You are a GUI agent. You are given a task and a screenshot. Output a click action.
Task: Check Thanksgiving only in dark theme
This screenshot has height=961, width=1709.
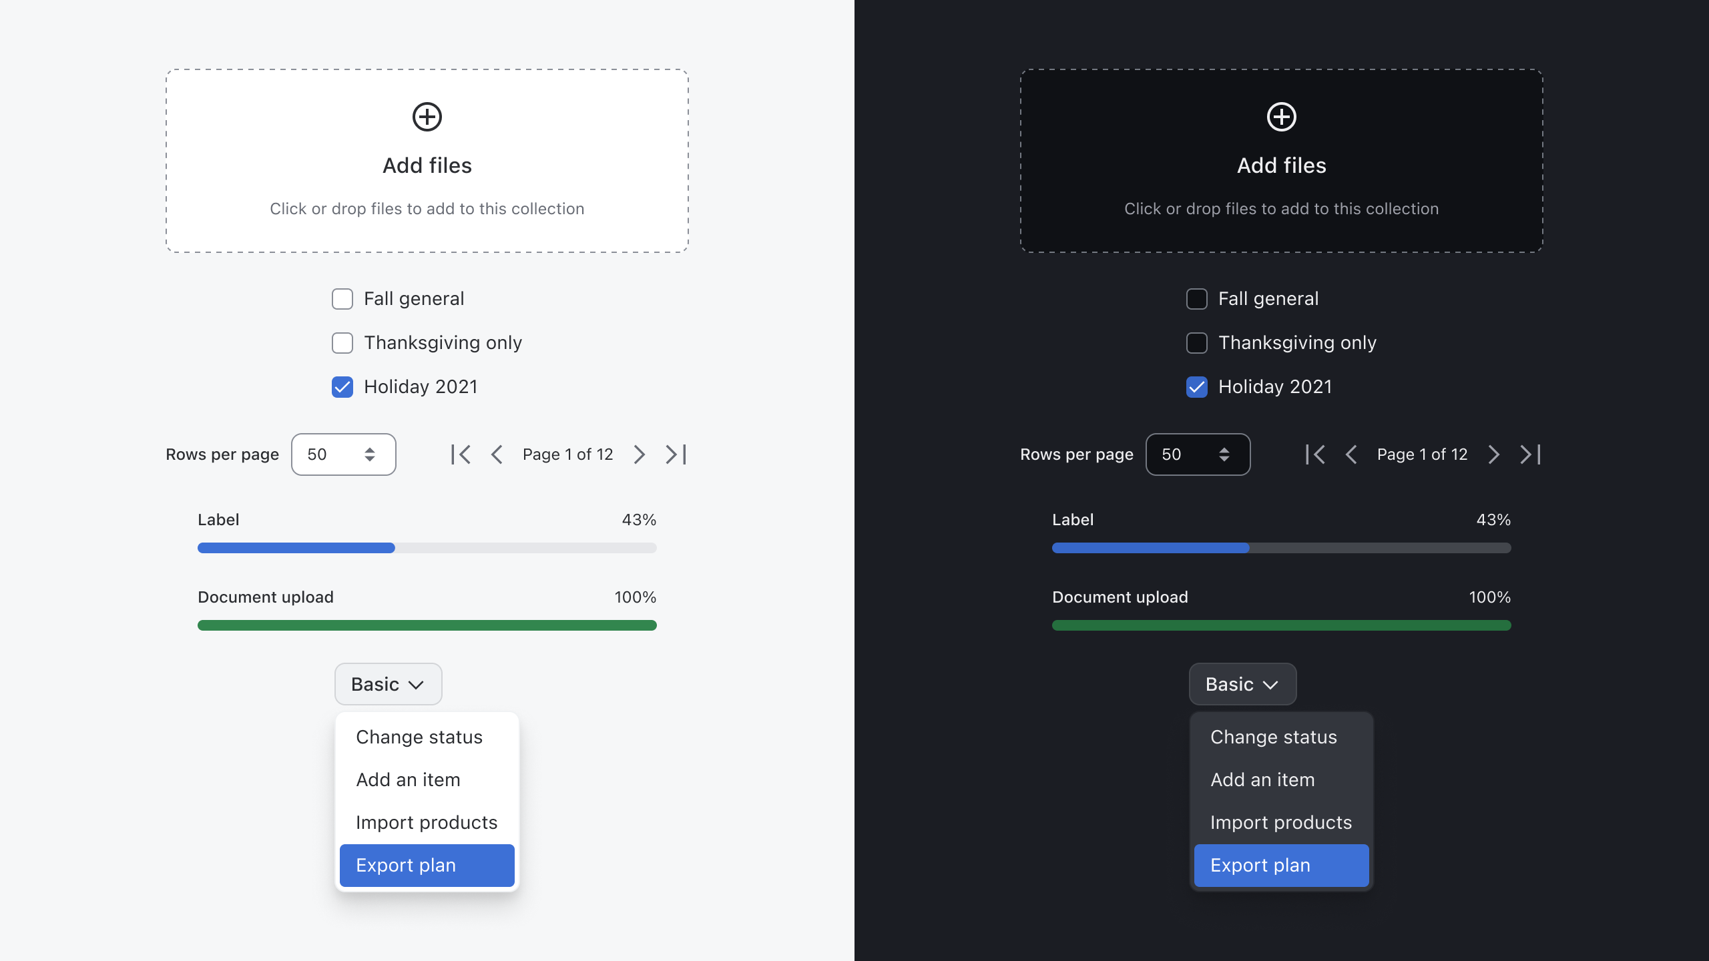[1197, 343]
